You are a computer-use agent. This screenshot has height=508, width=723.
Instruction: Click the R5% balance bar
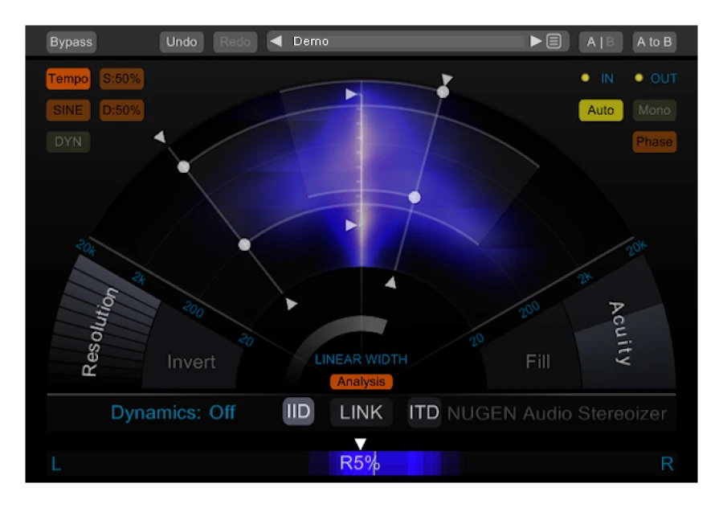(361, 463)
